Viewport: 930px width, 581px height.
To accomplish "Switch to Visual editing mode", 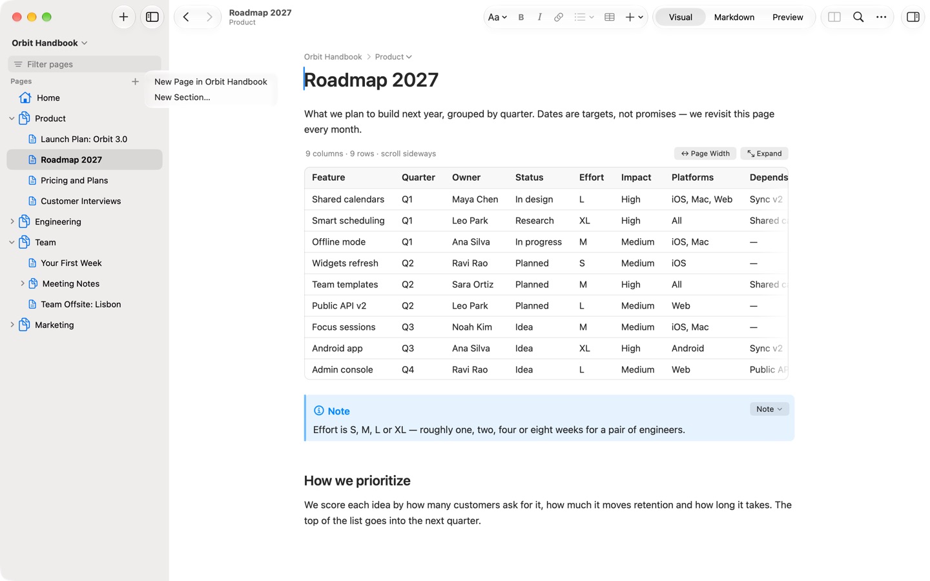I will pyautogui.click(x=680, y=17).
